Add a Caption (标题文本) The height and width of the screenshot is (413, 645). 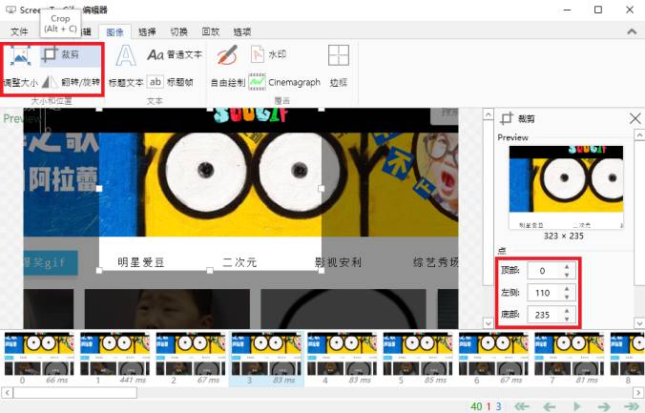click(126, 67)
